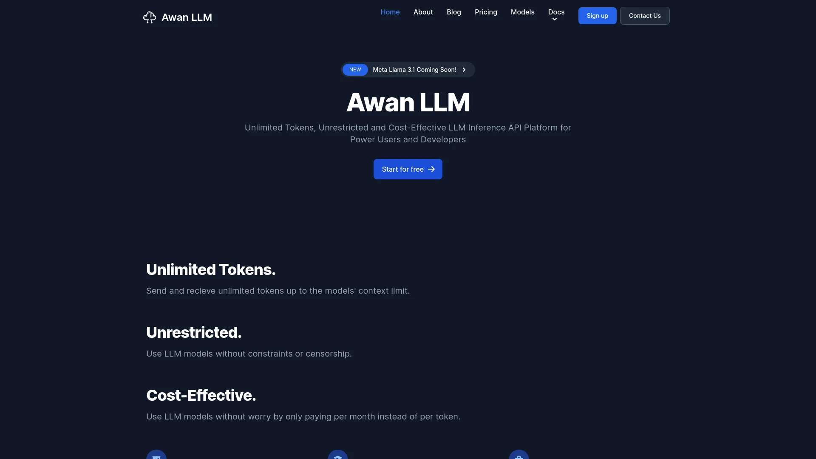Screen dimensions: 816x459
Task: Open the Models dropdown menu
Action: pos(522,12)
